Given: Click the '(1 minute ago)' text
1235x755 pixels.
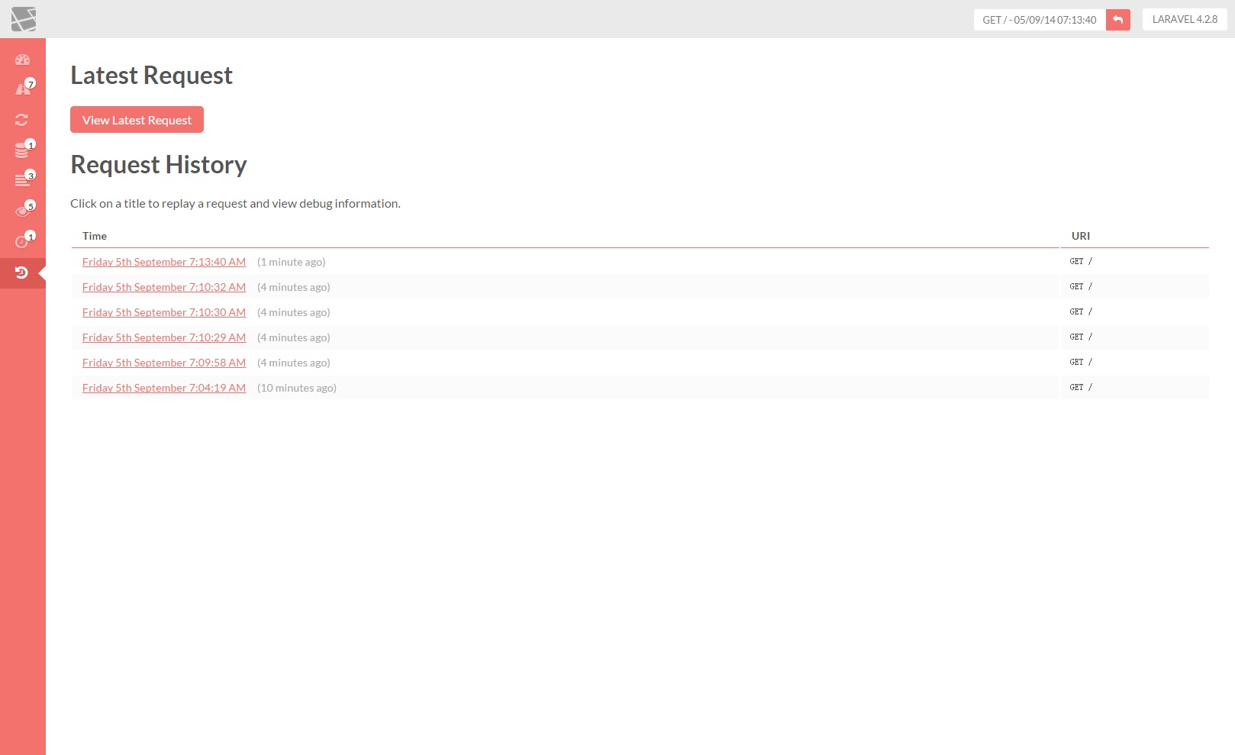Looking at the screenshot, I should (x=291, y=262).
